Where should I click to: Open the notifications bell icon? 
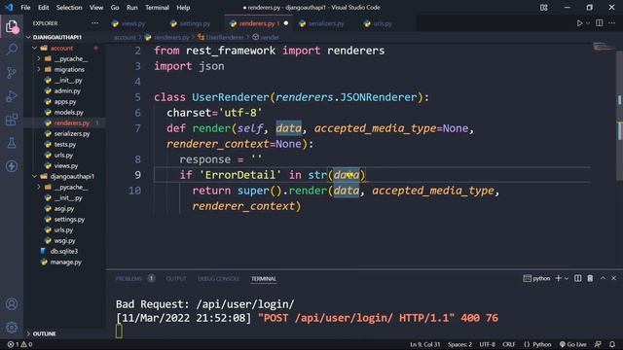[x=612, y=344]
